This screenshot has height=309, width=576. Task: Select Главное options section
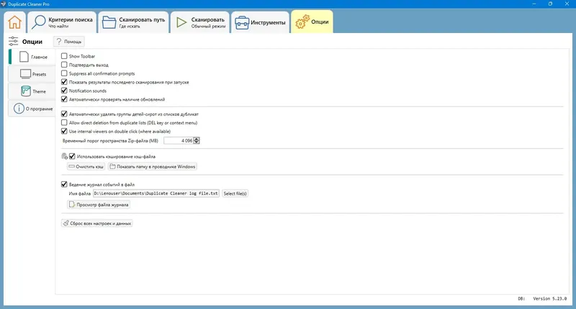pyautogui.click(x=32, y=57)
